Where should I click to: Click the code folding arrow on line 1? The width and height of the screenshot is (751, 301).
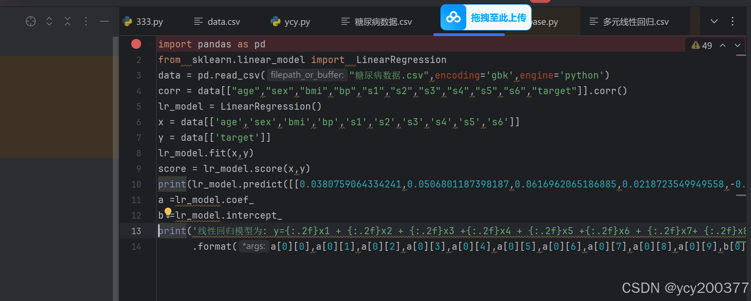point(151,44)
